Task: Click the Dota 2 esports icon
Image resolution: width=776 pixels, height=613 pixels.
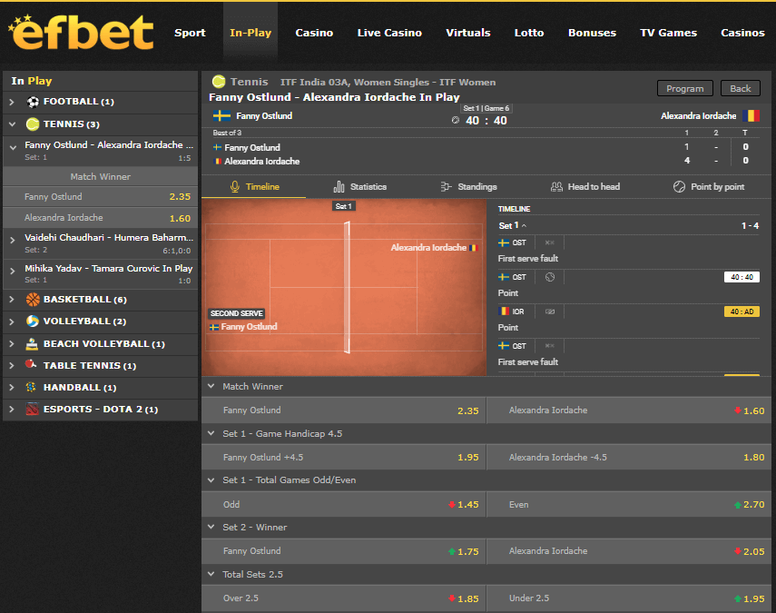Action: pyautogui.click(x=32, y=409)
